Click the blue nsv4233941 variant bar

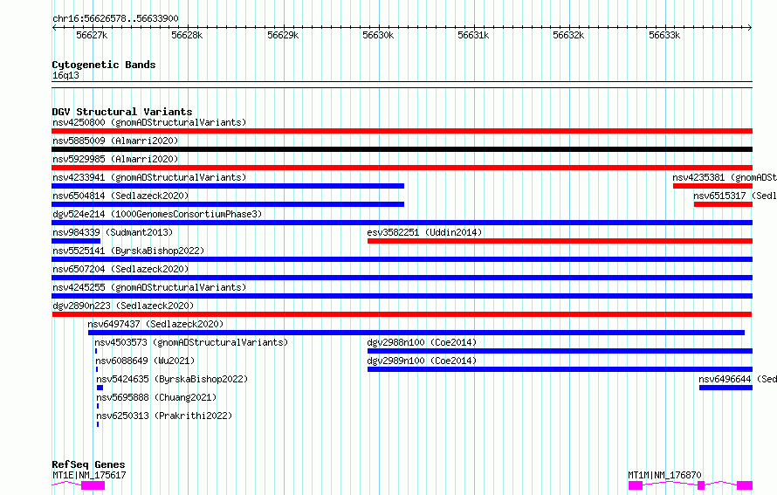coord(228,186)
